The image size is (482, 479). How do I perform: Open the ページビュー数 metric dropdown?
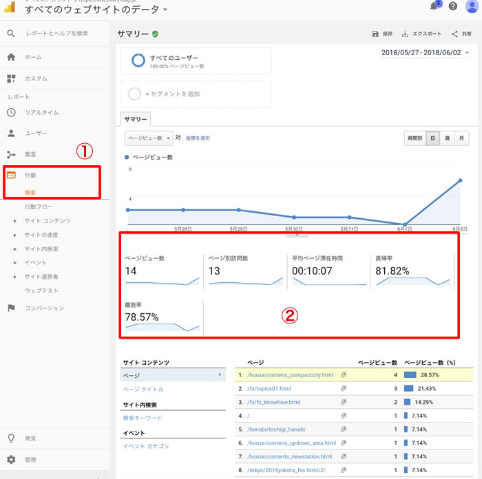[148, 138]
